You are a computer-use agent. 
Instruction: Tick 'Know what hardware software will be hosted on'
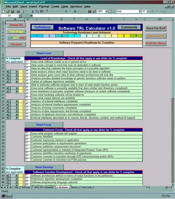pyautogui.click(x=27, y=95)
